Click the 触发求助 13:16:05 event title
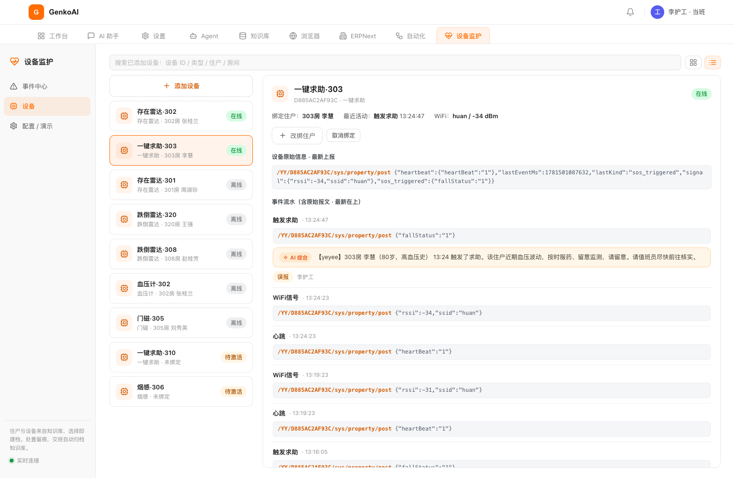 point(285,452)
